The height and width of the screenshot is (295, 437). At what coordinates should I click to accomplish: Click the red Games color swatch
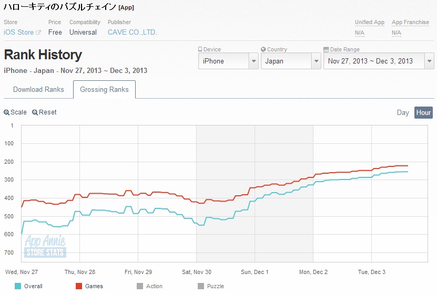tap(79, 286)
